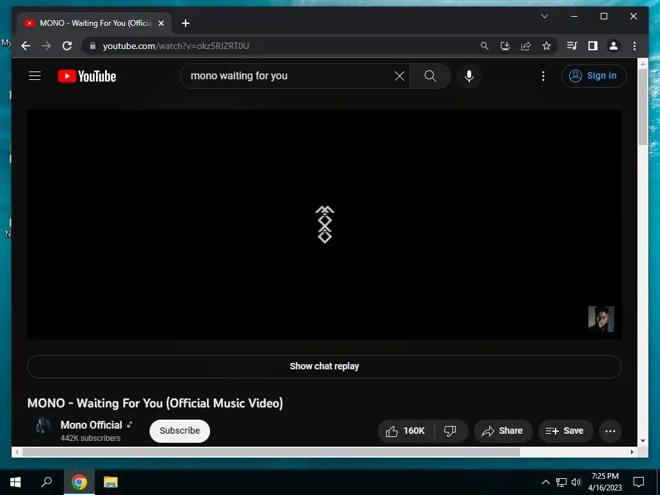Open Chrome profile icon
The height and width of the screenshot is (495, 660).
pos(614,46)
